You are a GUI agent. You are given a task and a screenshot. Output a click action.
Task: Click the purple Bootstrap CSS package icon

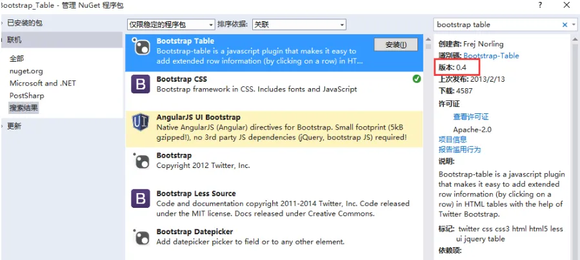point(141,84)
